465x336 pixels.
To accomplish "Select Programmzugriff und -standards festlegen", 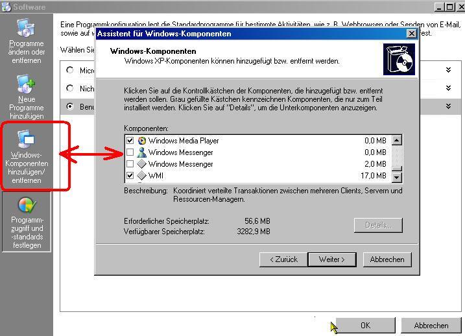I will [x=27, y=222].
